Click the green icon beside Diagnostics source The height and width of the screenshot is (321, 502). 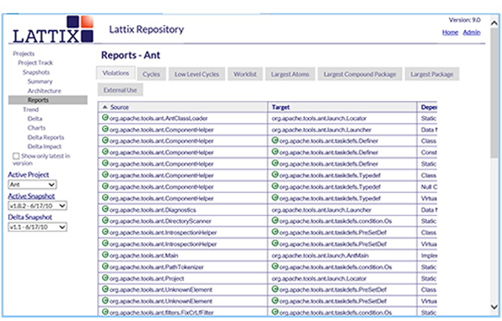[x=105, y=210]
